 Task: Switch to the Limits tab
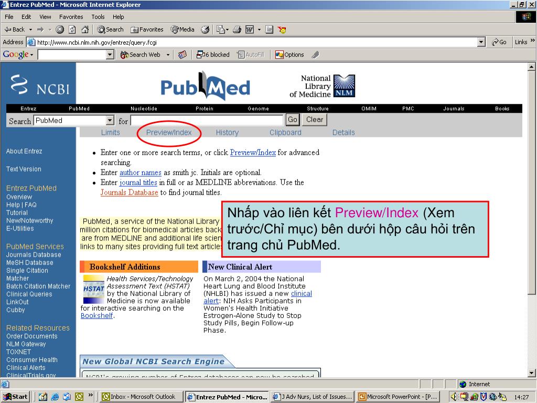110,133
